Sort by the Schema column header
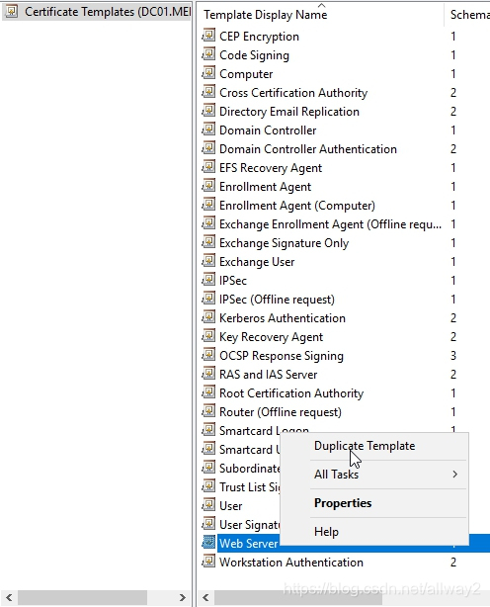490x607 pixels. point(467,14)
